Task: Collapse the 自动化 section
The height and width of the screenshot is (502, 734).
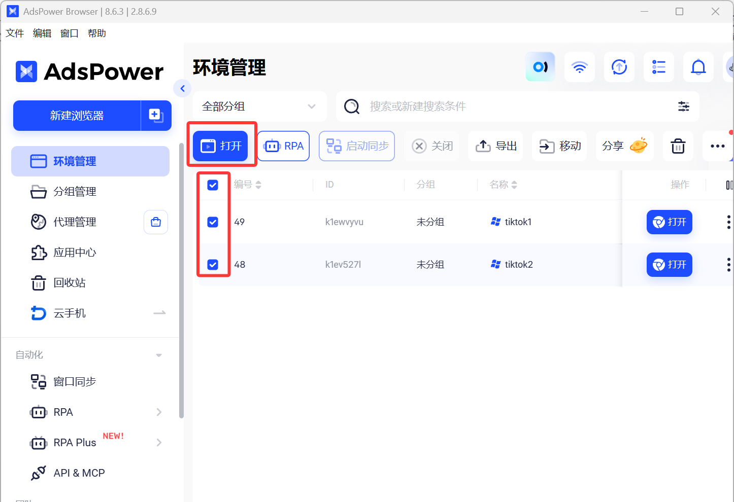Action: 159,355
